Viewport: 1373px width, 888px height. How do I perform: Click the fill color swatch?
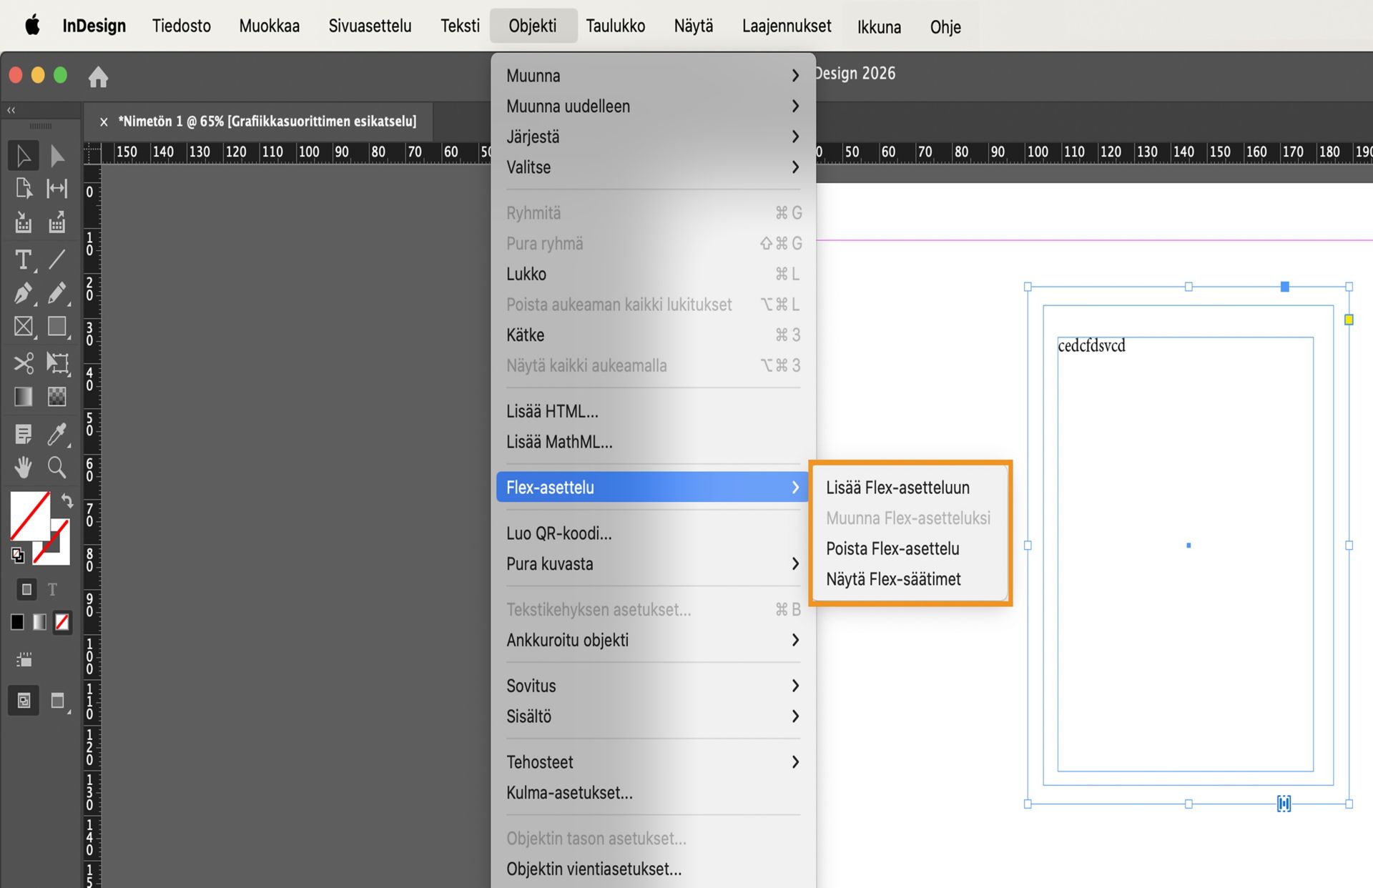[29, 515]
